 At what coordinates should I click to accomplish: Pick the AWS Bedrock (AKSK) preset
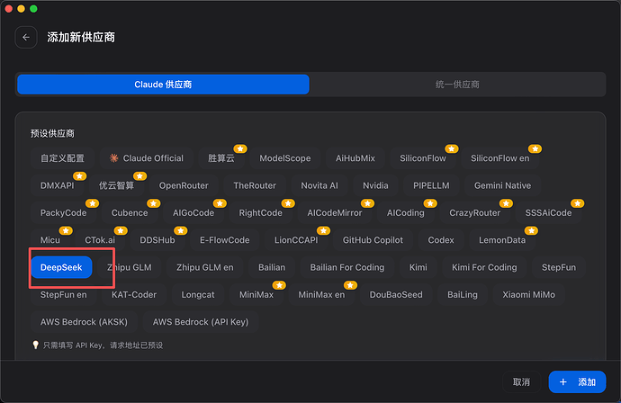pyautogui.click(x=84, y=322)
